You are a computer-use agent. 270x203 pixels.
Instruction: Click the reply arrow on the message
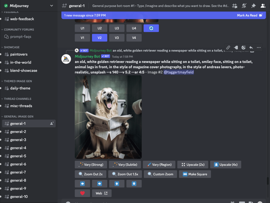click(251, 47)
